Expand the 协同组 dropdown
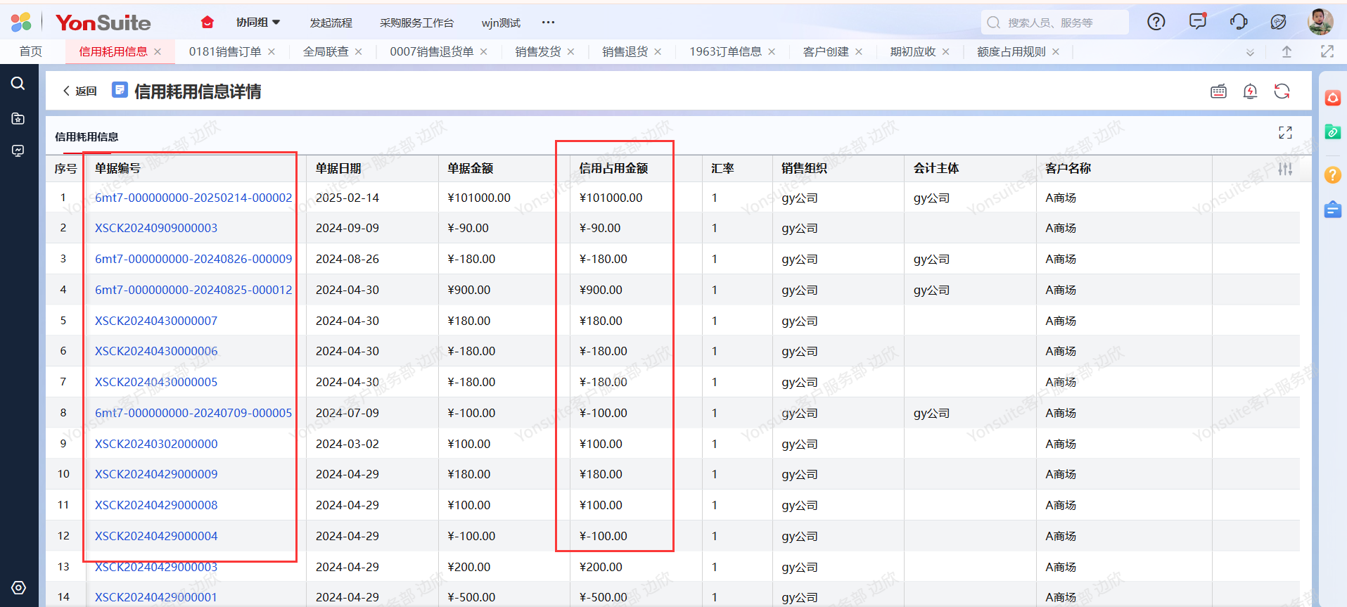The image size is (1347, 607). (x=258, y=23)
